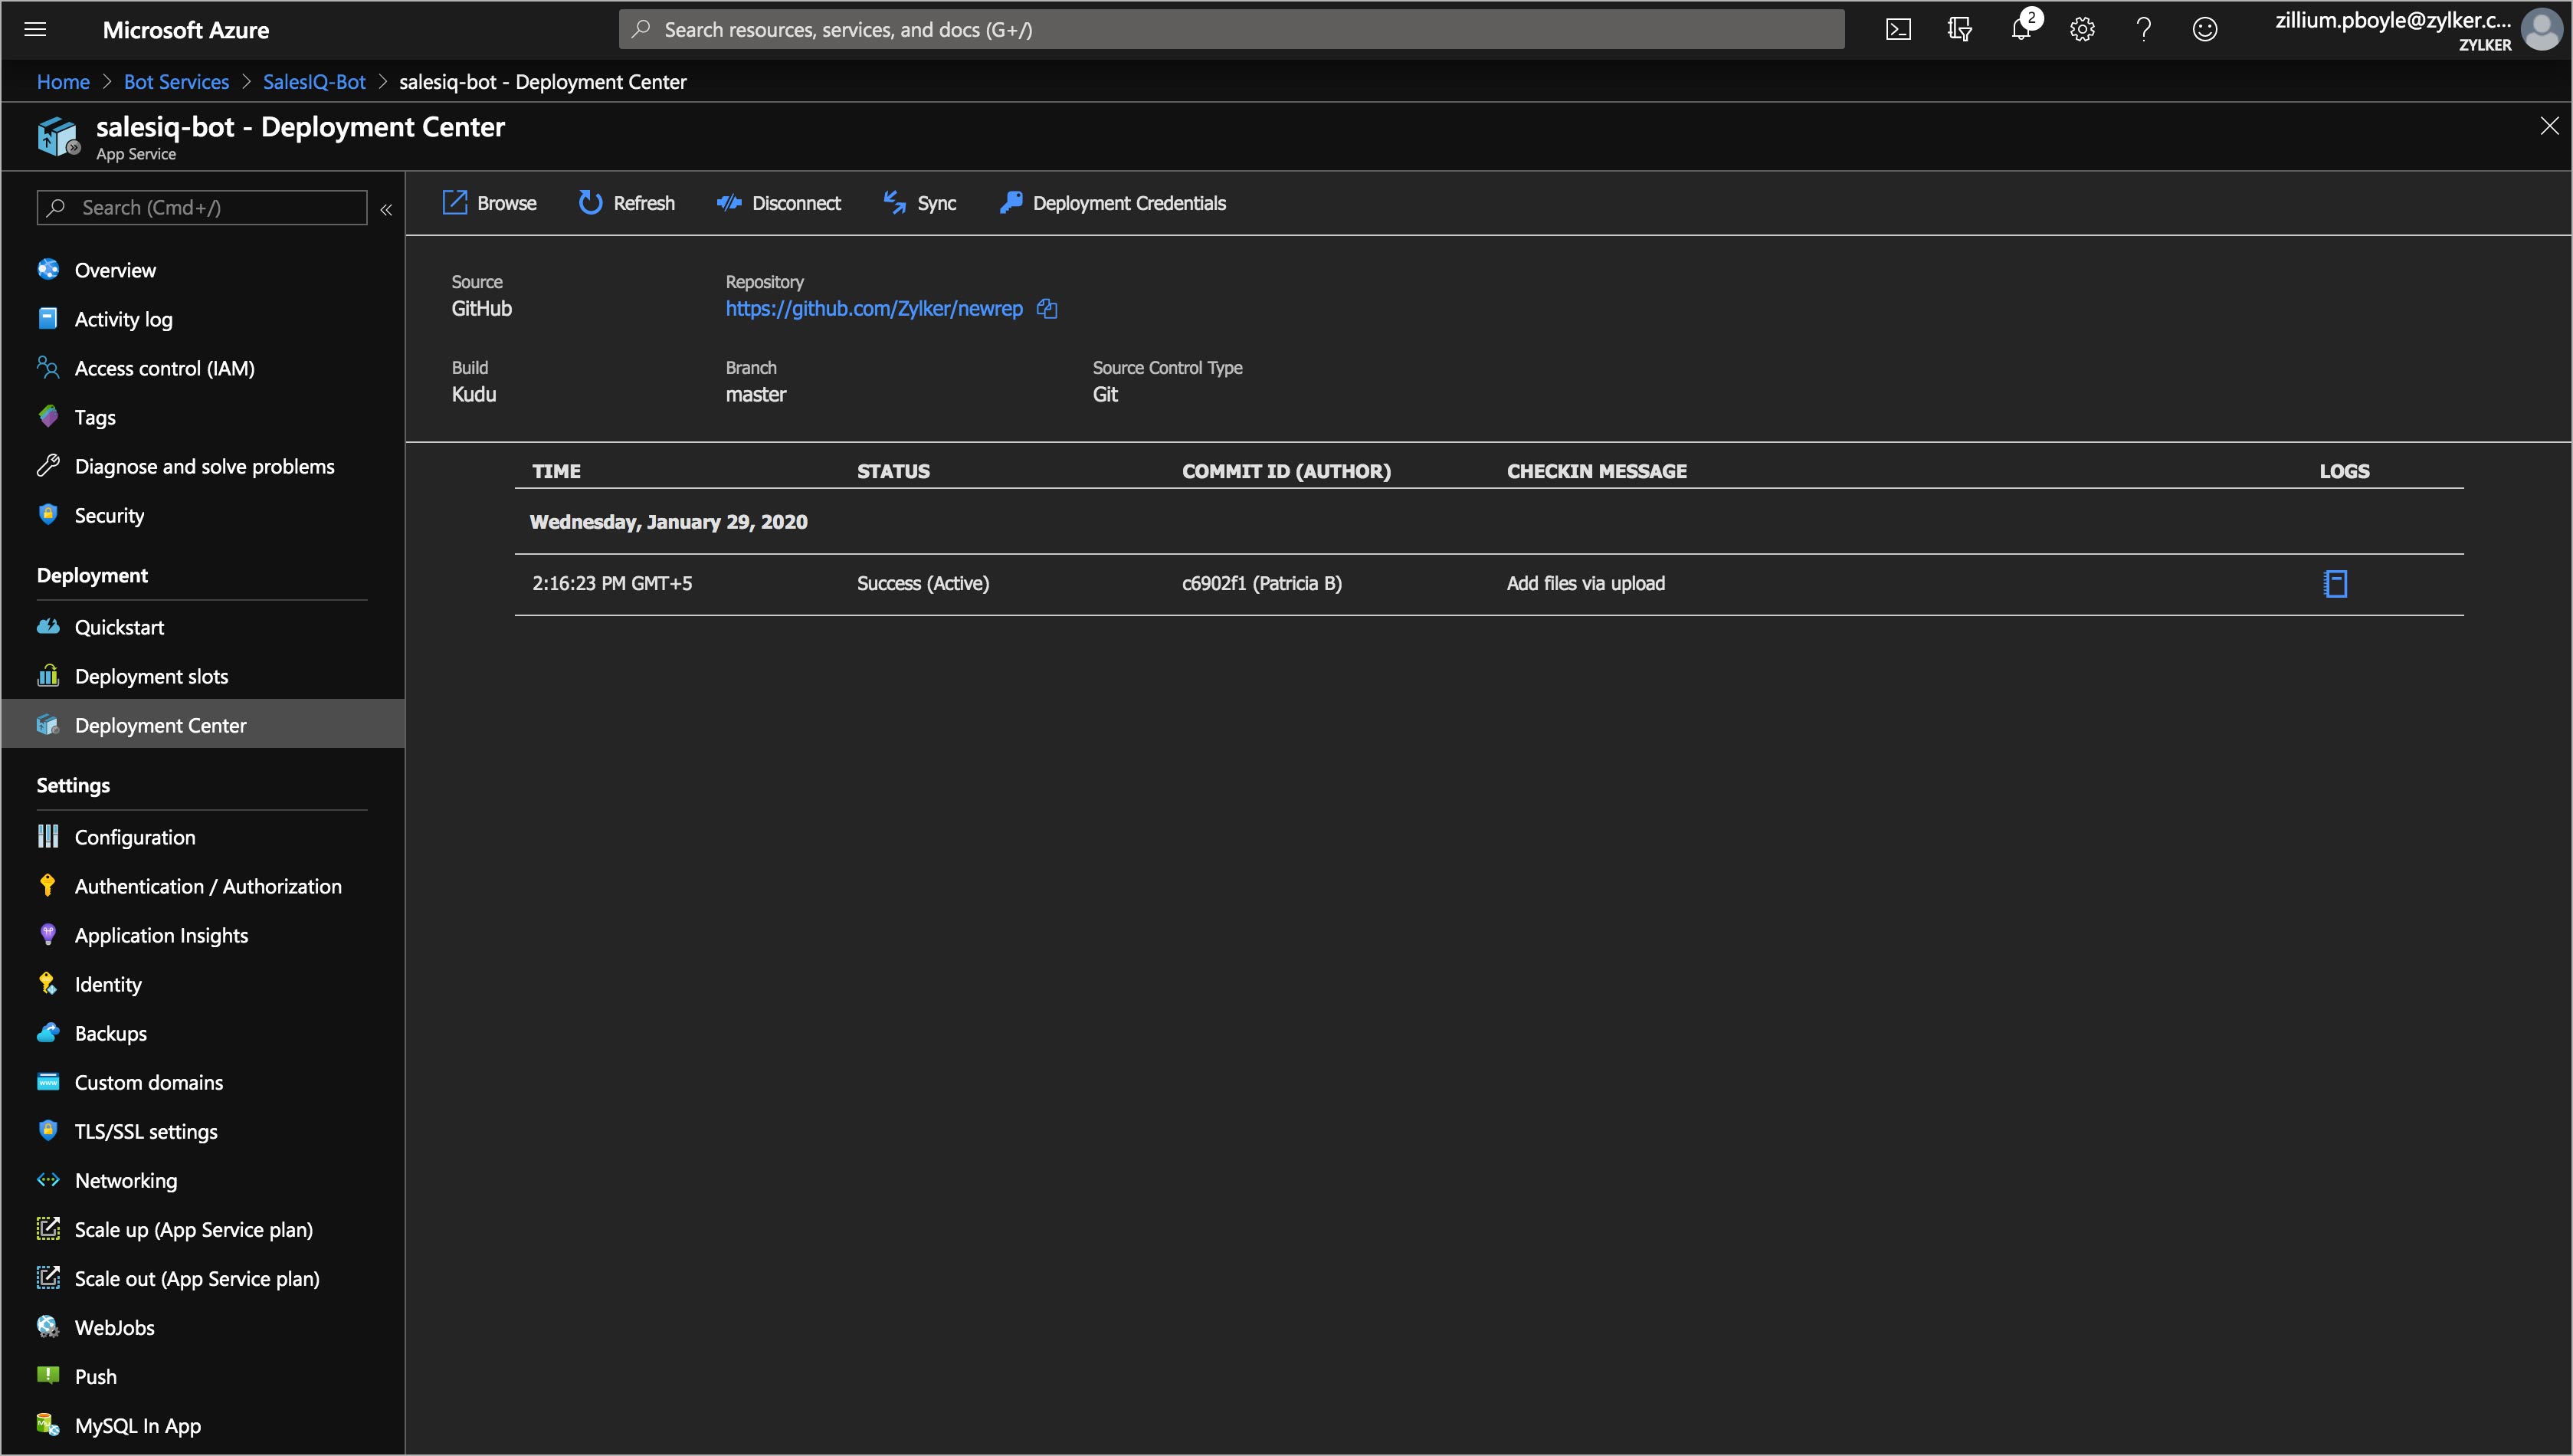Click the resources search bar
The width and height of the screenshot is (2573, 1456).
[1230, 29]
